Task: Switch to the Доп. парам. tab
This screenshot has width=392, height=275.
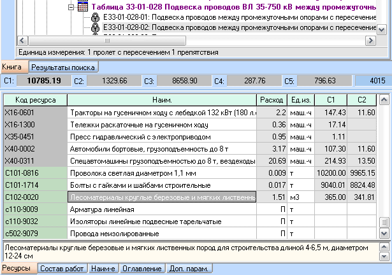Action: [190, 269]
